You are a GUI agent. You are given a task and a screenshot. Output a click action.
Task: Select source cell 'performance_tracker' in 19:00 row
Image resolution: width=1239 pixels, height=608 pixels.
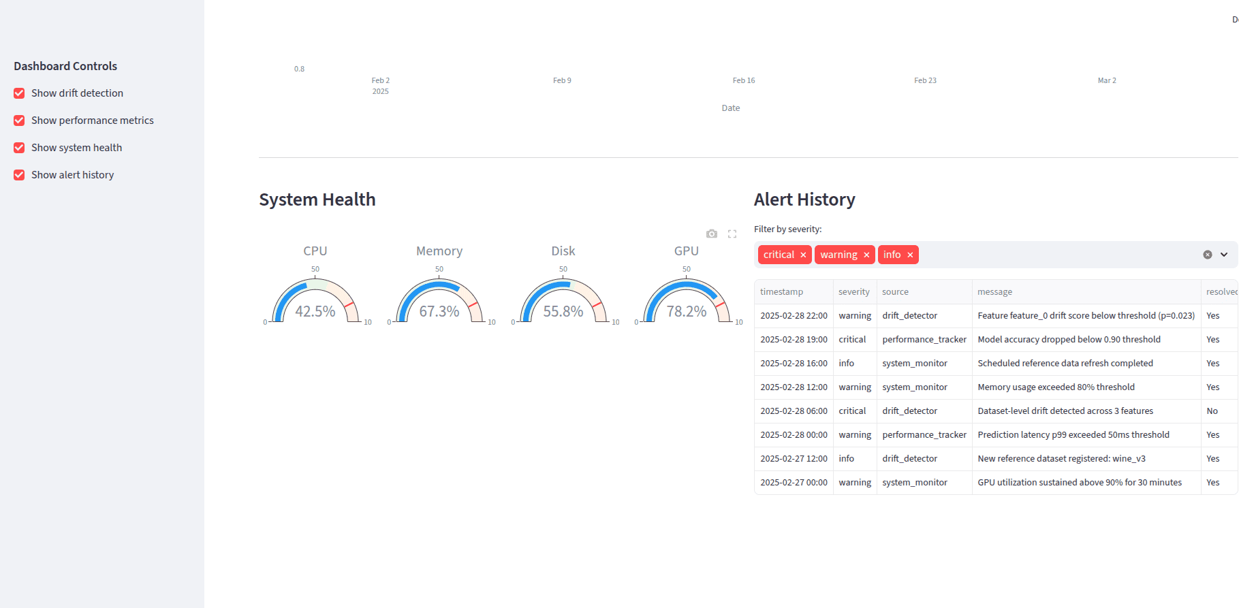(x=924, y=340)
